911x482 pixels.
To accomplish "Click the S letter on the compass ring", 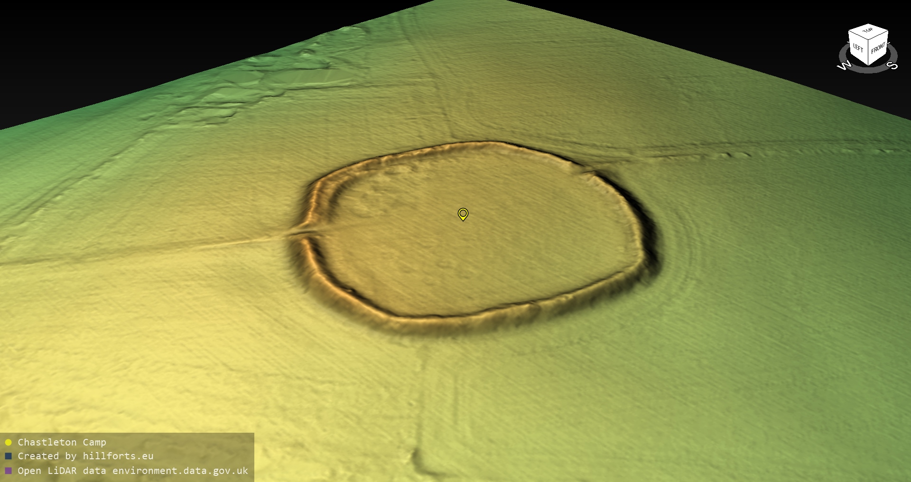I will point(892,65).
